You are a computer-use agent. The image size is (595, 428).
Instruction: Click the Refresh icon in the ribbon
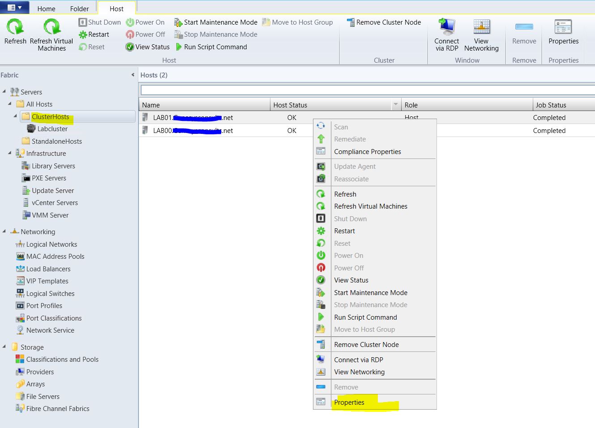point(15,27)
